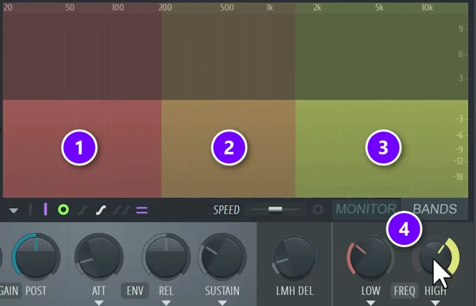Click the LMH DEL knob

pyautogui.click(x=294, y=257)
